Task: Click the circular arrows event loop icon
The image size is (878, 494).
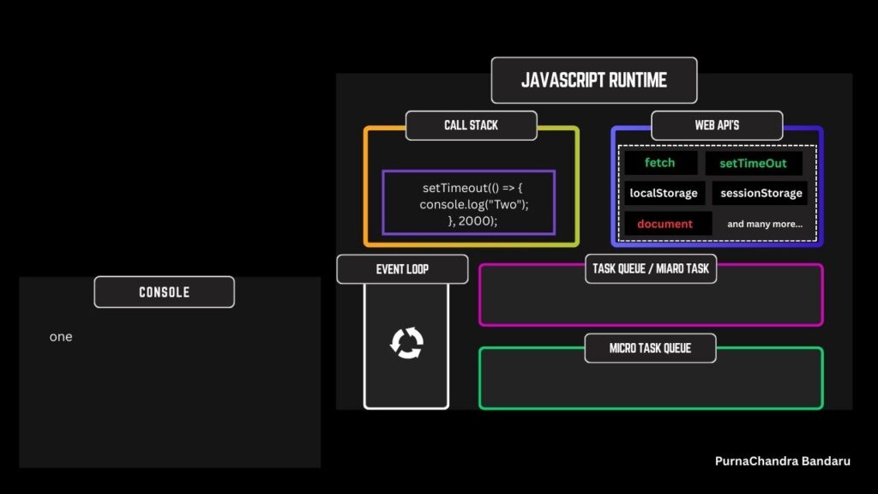Action: click(406, 344)
